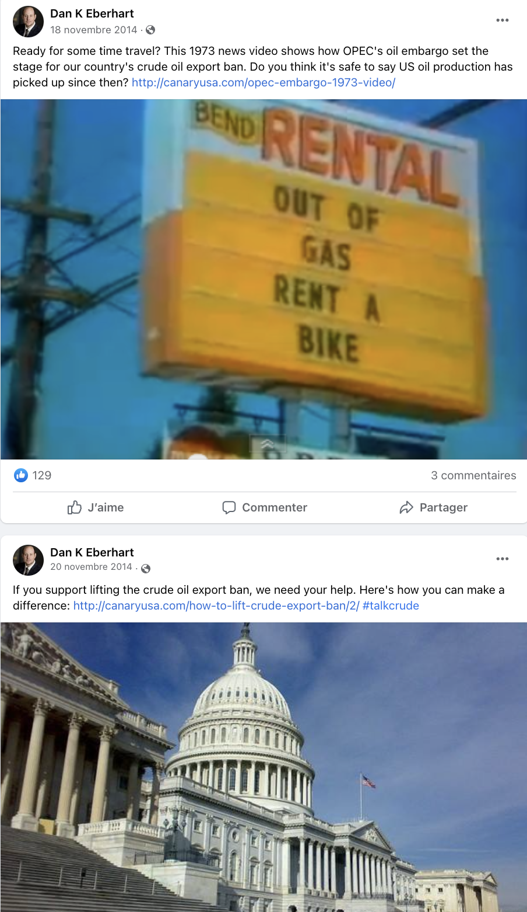The width and height of the screenshot is (527, 912).
Task: Open the 3 commentaires list
Action: click(473, 475)
